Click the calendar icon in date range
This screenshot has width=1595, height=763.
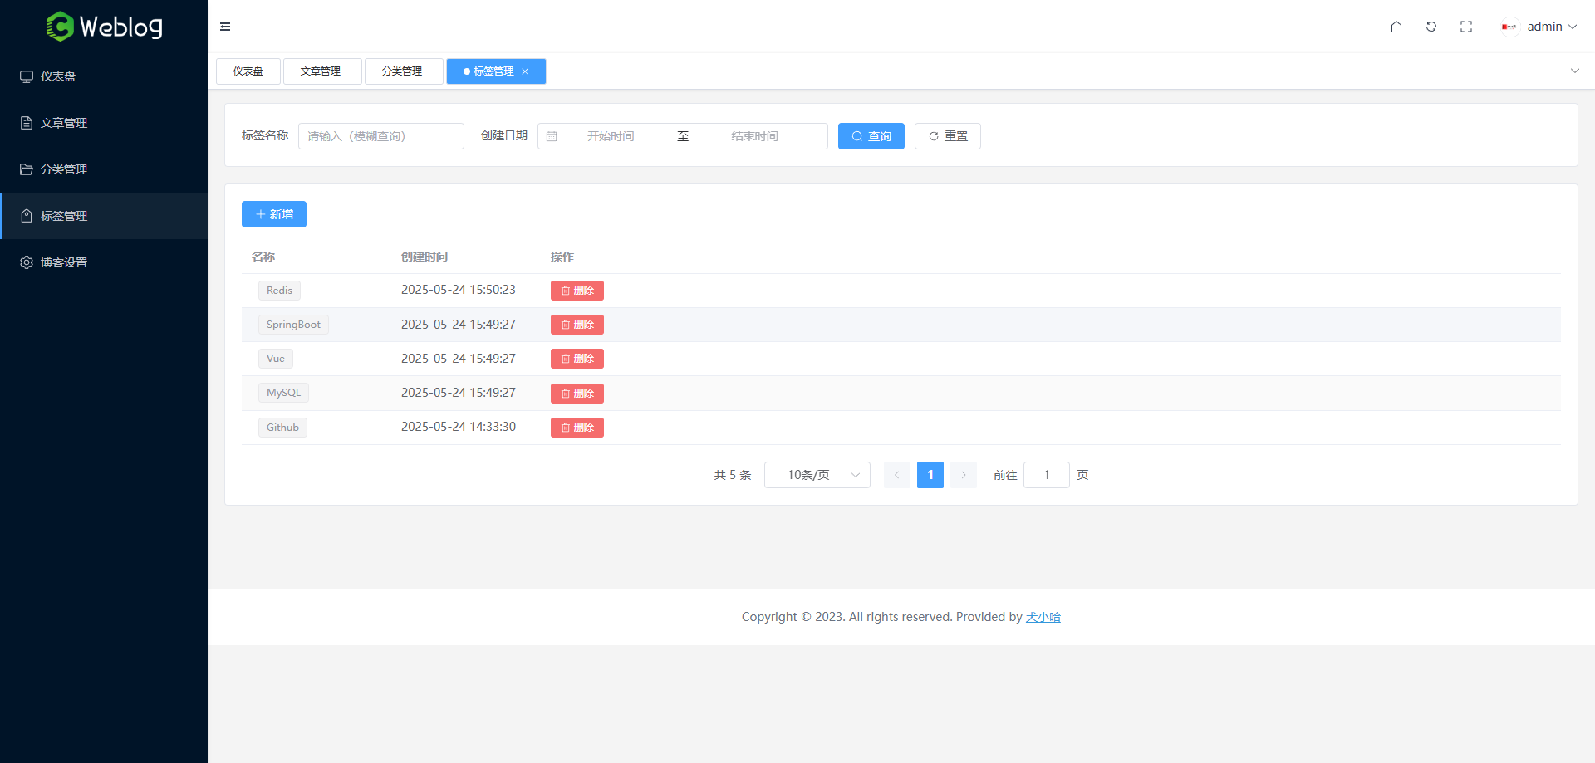[552, 136]
